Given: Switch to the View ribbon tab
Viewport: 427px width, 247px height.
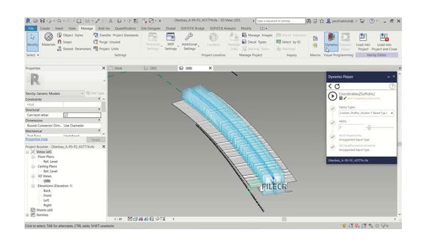Looking at the screenshot, I should pyautogui.click(x=72, y=28).
